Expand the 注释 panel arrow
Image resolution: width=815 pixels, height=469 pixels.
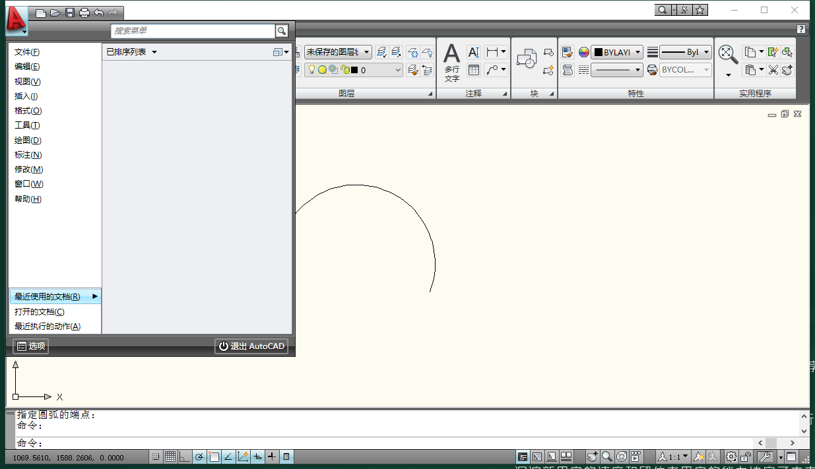pyautogui.click(x=505, y=94)
